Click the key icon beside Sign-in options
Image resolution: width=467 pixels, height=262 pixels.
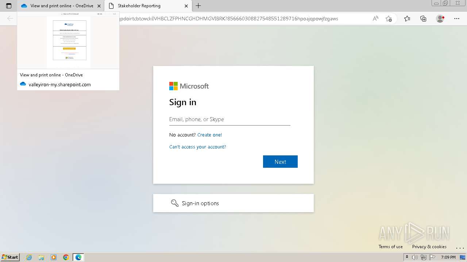click(x=175, y=203)
